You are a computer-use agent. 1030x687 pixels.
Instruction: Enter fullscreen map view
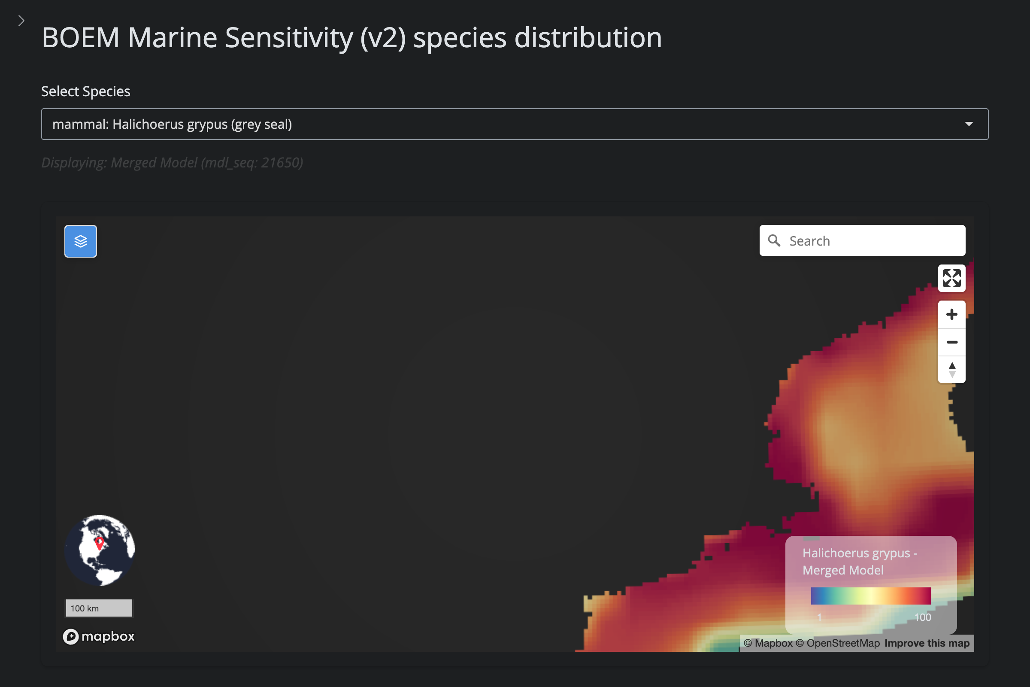951,278
